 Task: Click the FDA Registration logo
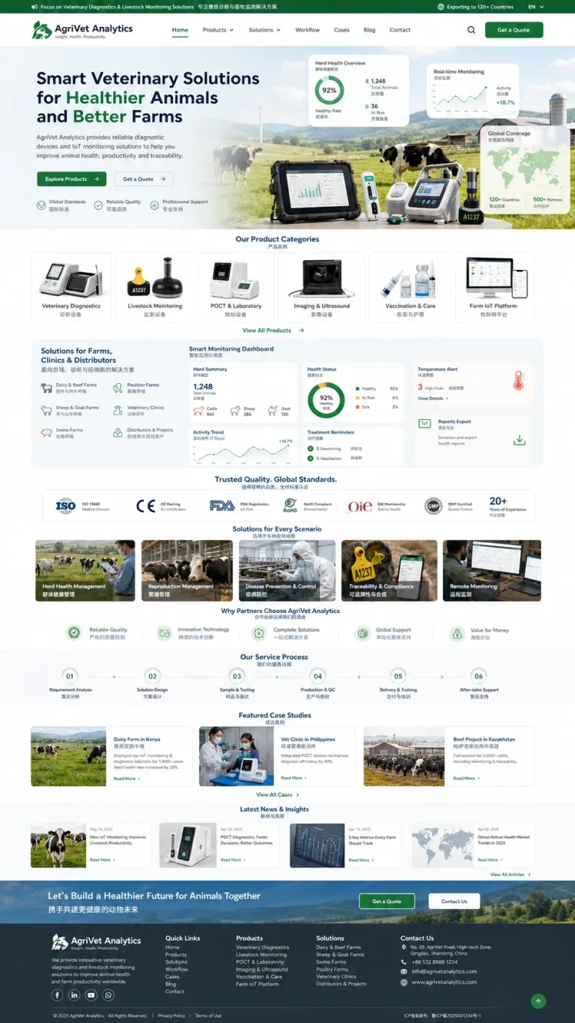pyautogui.click(x=222, y=506)
